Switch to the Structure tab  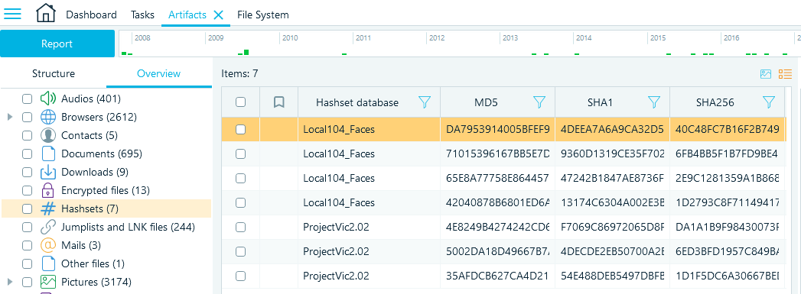53,73
